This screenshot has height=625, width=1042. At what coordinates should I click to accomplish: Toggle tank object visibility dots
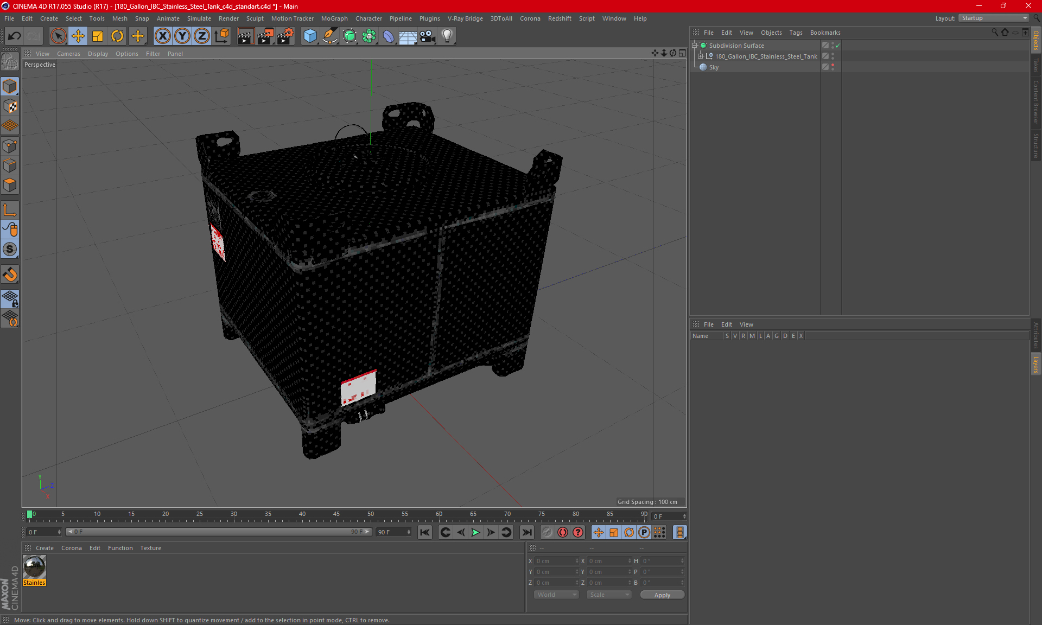pos(833,56)
